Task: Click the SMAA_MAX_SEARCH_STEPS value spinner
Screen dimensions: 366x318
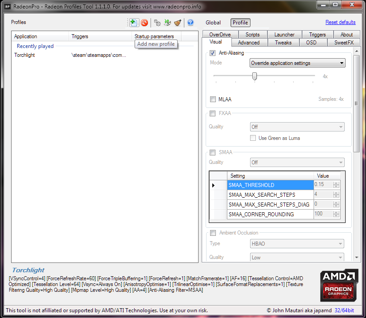Action: point(336,195)
